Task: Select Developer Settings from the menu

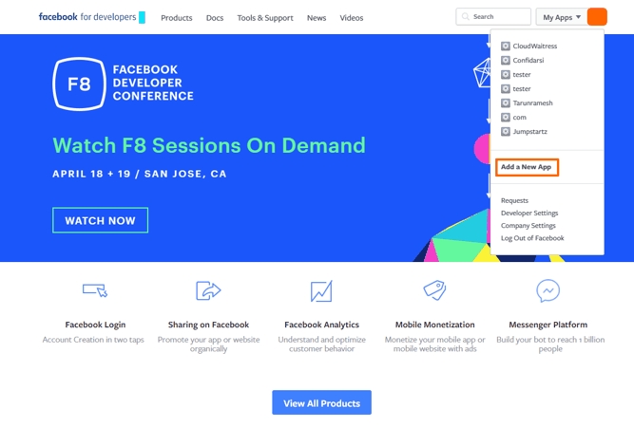Action: (x=529, y=214)
